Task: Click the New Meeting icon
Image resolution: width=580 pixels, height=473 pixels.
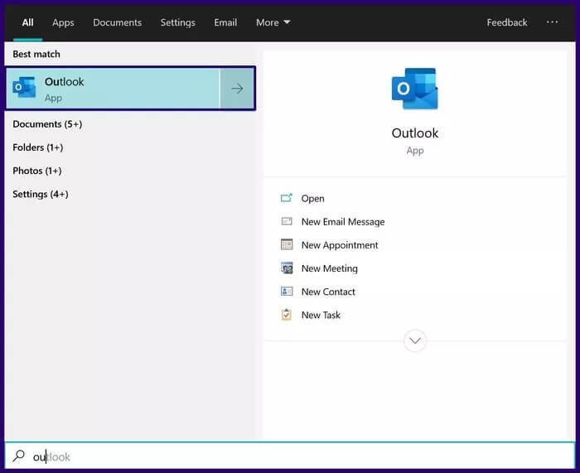Action: click(287, 268)
